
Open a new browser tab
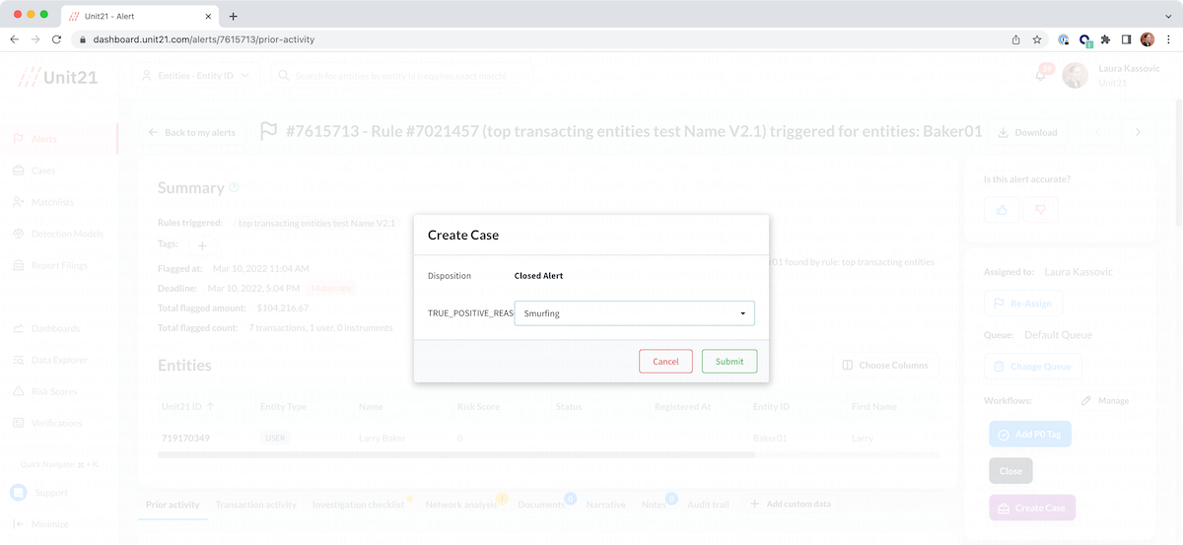[x=233, y=16]
